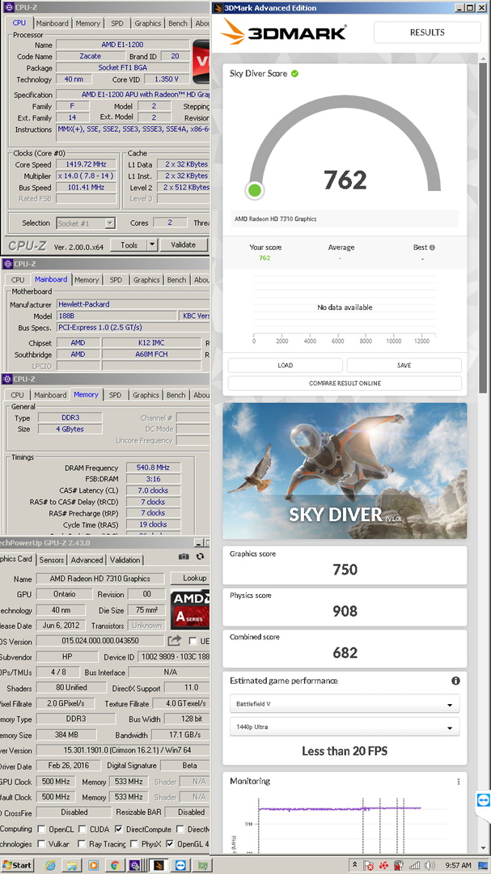Switch to 3DMark via its taskbar icon
Viewport: 491px width, 874px height.
159,866
